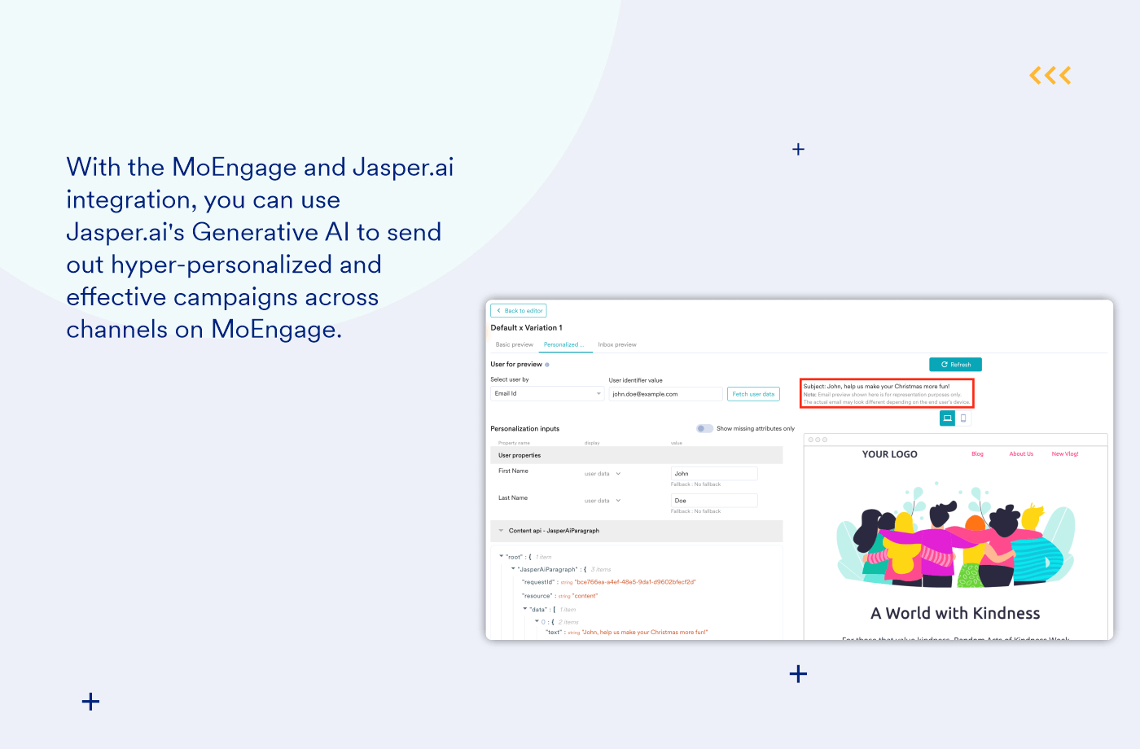Click the About Us link in email preview
Image resolution: width=1140 pixels, height=749 pixels.
(1021, 454)
